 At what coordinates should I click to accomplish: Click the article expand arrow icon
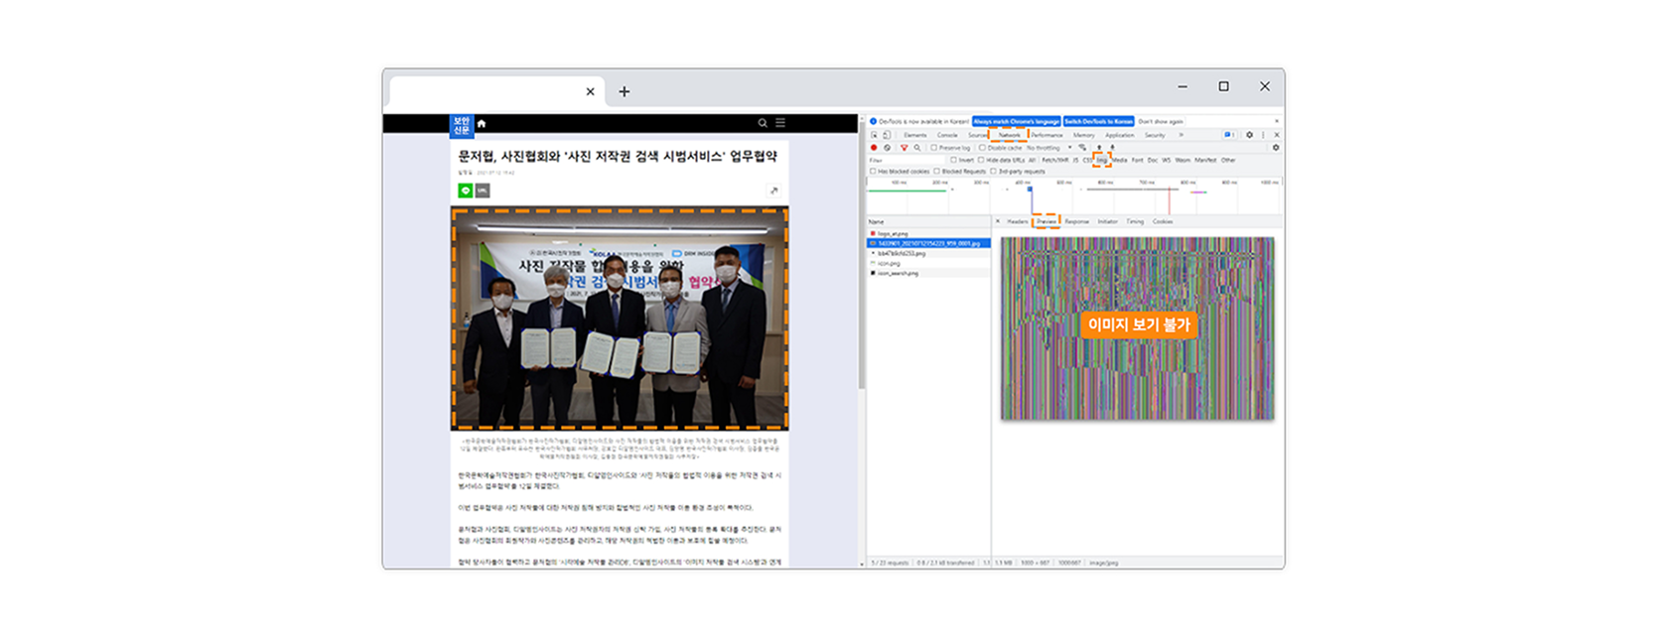click(x=773, y=190)
